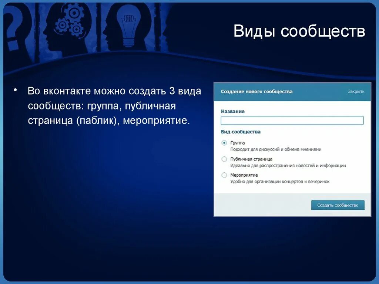Click the Вид сообщества heading
Image resolution: width=379 pixels, height=284 pixels.
point(241,132)
